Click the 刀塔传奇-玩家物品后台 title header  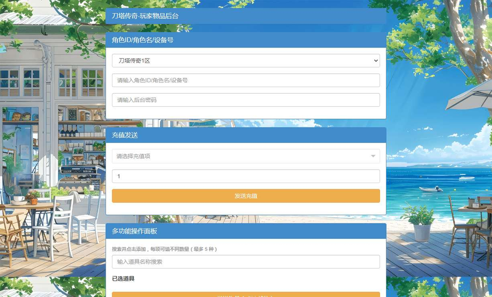246,16
